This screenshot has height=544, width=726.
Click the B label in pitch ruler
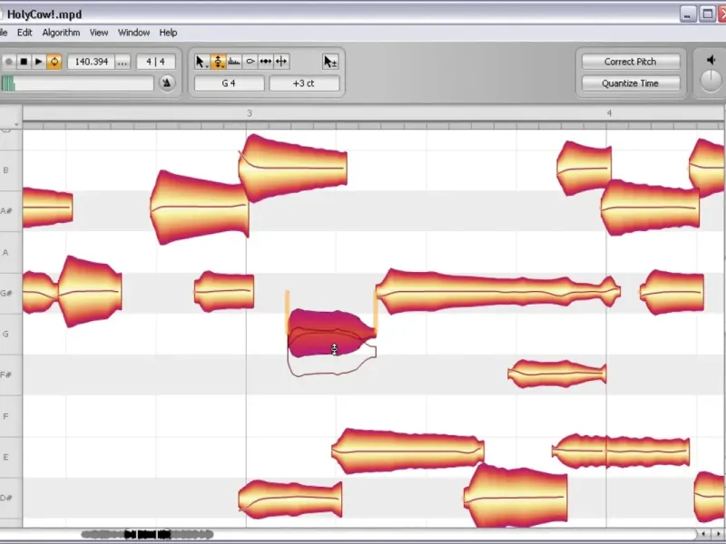pos(6,170)
